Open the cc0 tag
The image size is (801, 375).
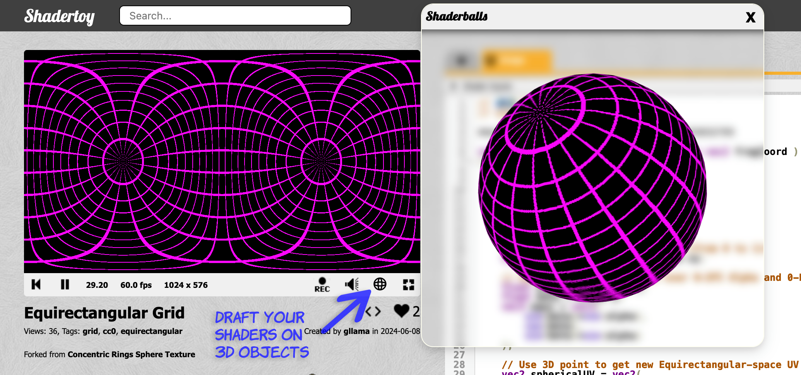pos(109,331)
